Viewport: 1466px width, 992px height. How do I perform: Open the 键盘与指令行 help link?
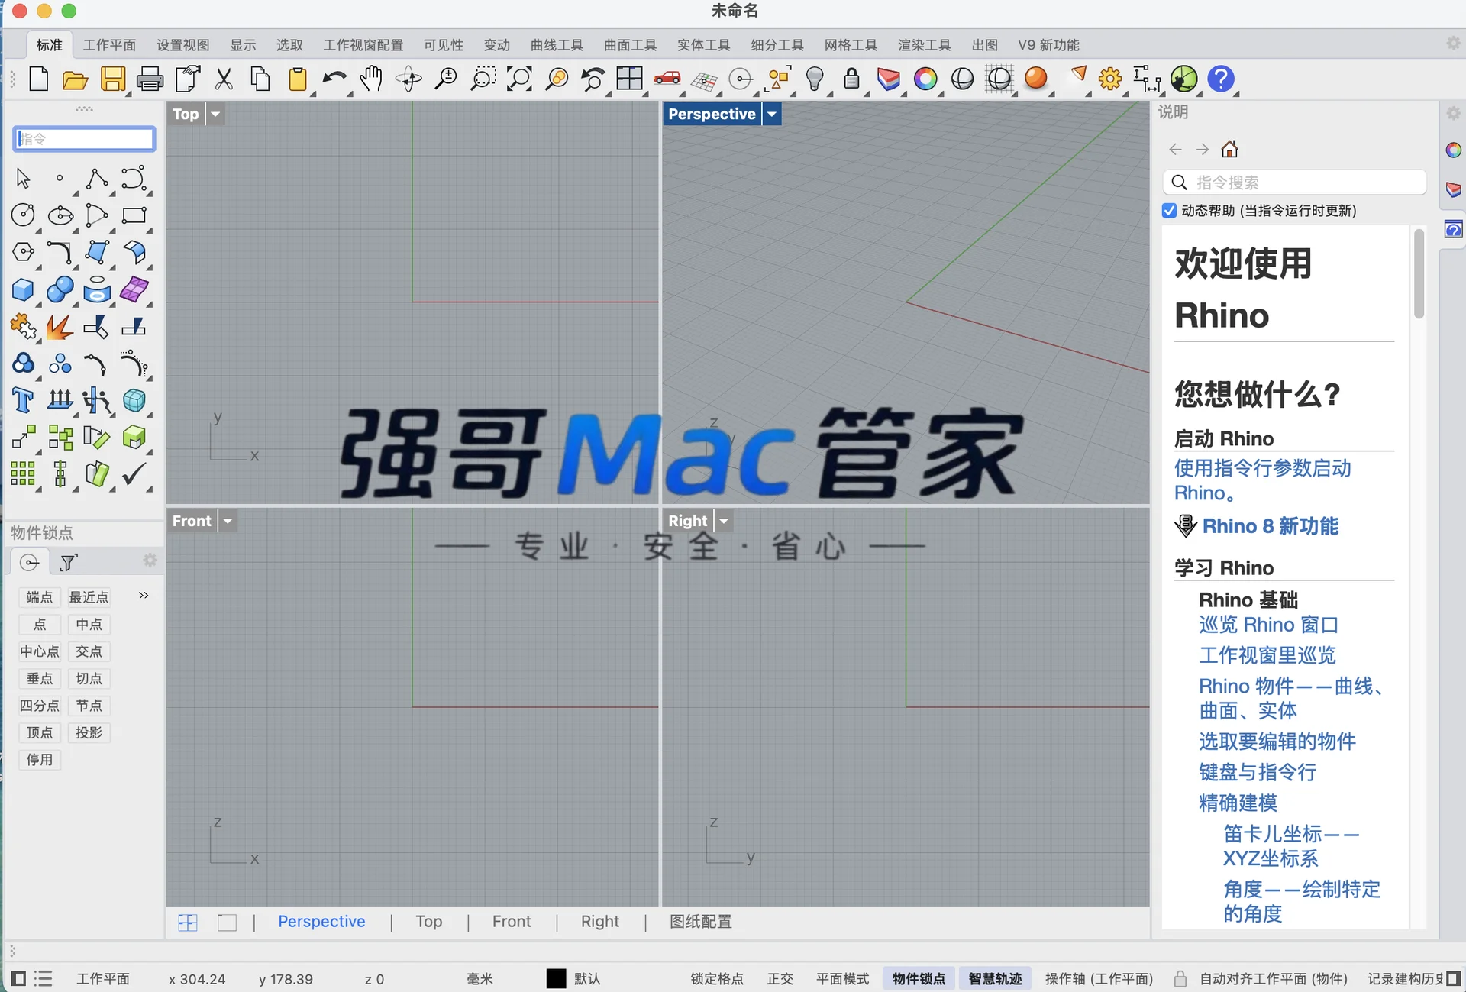(x=1258, y=772)
